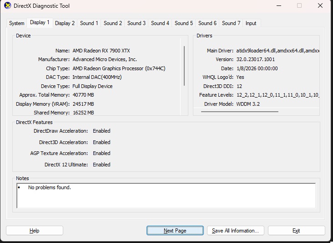Viewport: 333px width, 243px height.
Task: Click DirectX 12 Ultimate "Enabled" value
Action: click(101, 165)
